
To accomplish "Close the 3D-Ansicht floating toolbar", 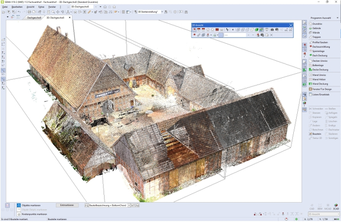I will click(x=291, y=25).
